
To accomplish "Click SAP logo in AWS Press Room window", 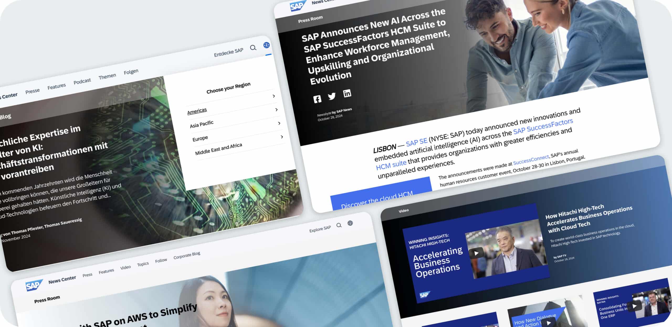I will (x=34, y=285).
